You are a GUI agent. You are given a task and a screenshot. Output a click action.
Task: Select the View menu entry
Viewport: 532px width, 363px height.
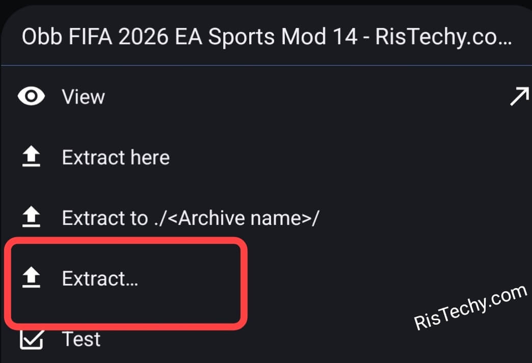pyautogui.click(x=84, y=96)
